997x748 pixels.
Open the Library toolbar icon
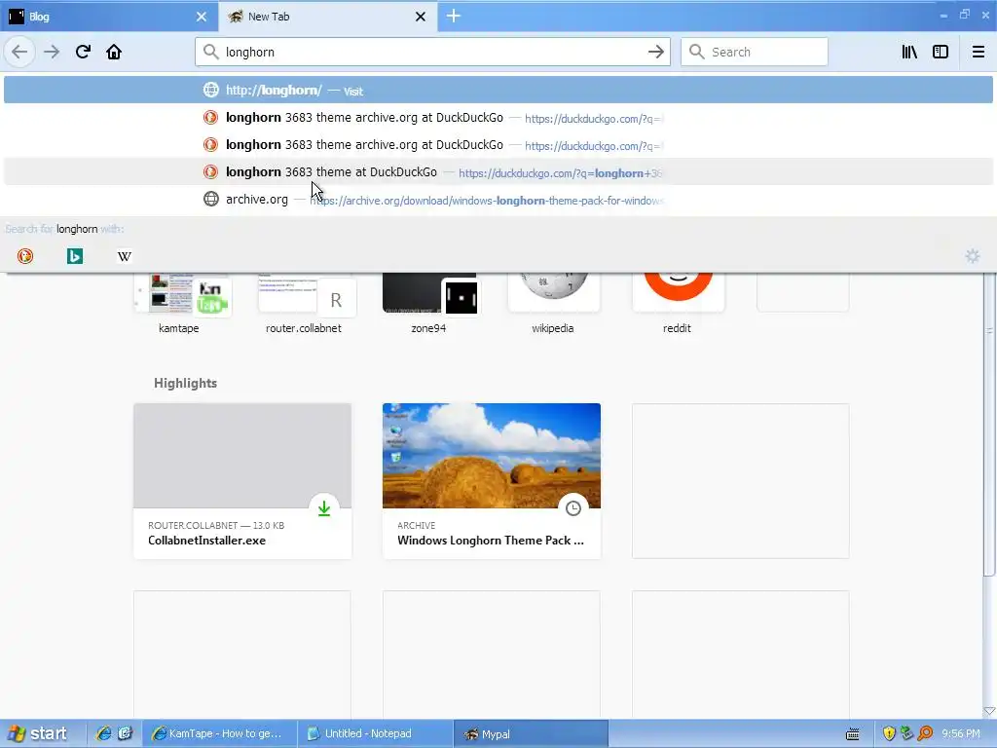[909, 52]
